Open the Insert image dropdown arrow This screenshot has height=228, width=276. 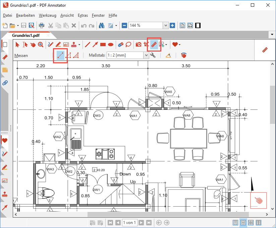click(166, 45)
